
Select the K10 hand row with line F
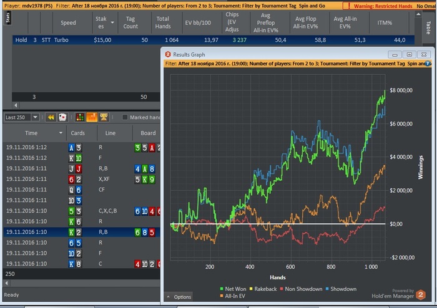tap(82, 158)
